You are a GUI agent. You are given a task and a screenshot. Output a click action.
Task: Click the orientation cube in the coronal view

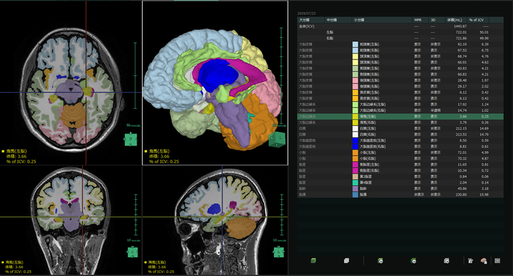133,252
